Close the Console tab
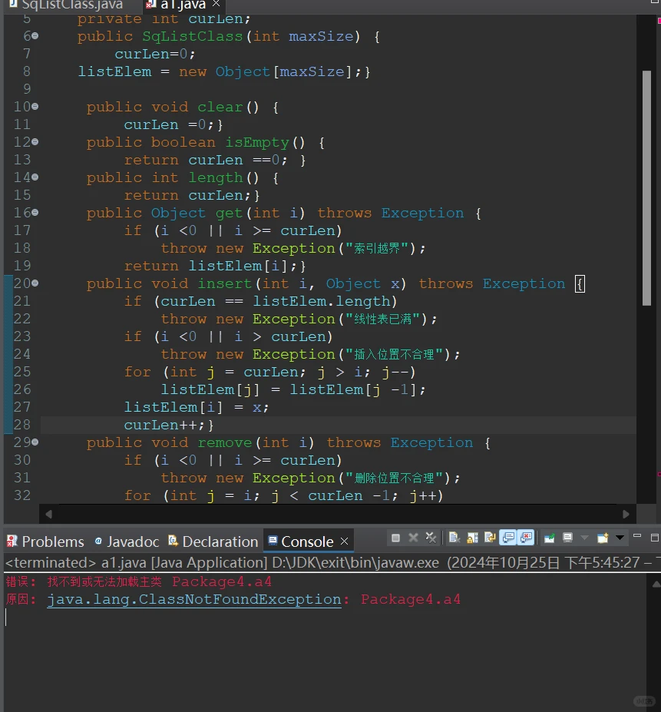 pos(345,541)
